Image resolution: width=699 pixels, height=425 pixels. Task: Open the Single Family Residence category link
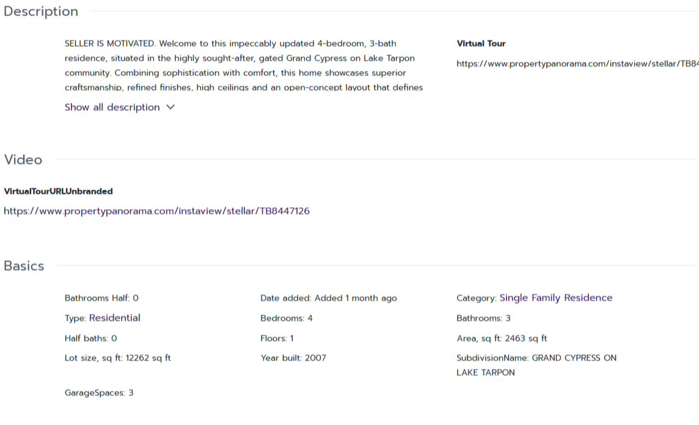(x=555, y=298)
